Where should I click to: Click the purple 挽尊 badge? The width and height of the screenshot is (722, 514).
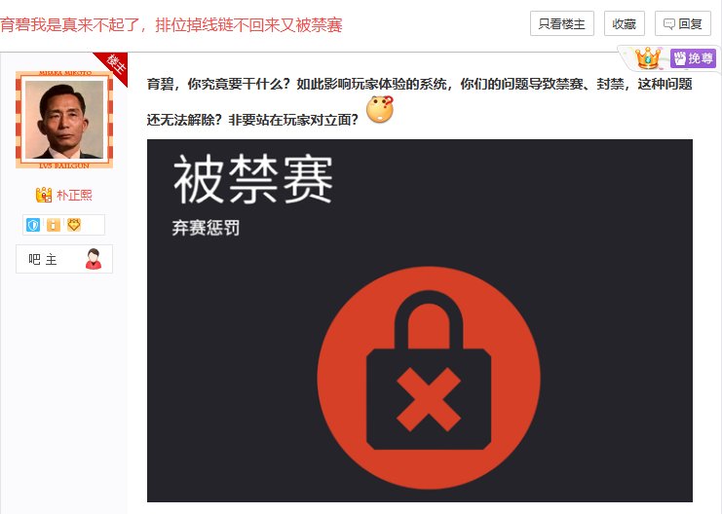click(693, 58)
